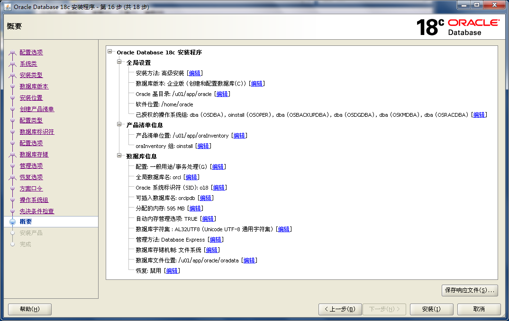Collapse the 数据库信息 tree section

coord(120,156)
